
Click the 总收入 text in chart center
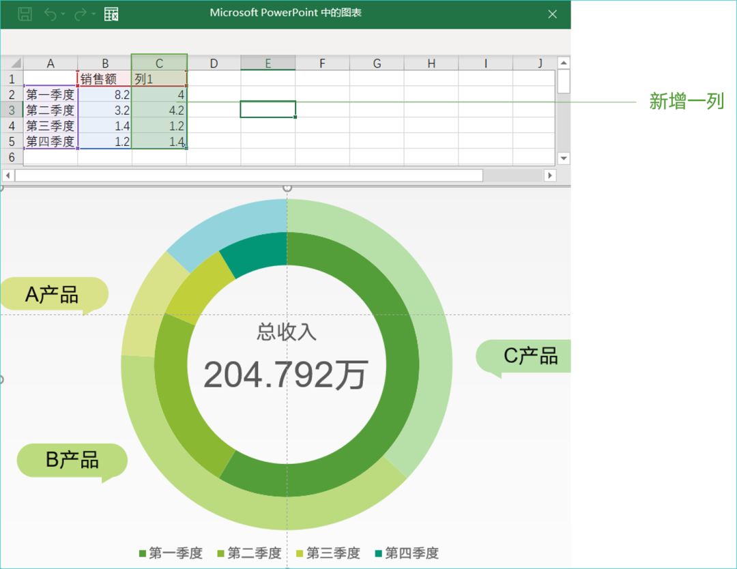[x=286, y=332]
